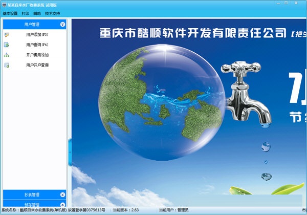Select 用户添加(F3) in sidebar
Screen dimensions: 307x215
[x=37, y=35]
